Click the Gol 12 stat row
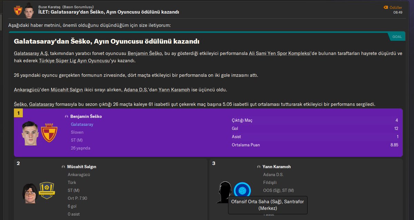 (315, 128)
